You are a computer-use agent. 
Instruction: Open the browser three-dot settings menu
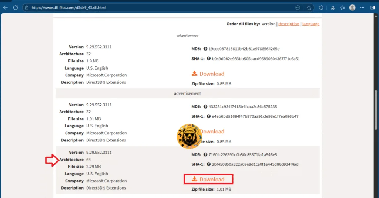pos(363,7)
